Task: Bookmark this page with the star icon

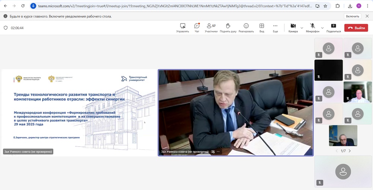Action: tap(325, 6)
